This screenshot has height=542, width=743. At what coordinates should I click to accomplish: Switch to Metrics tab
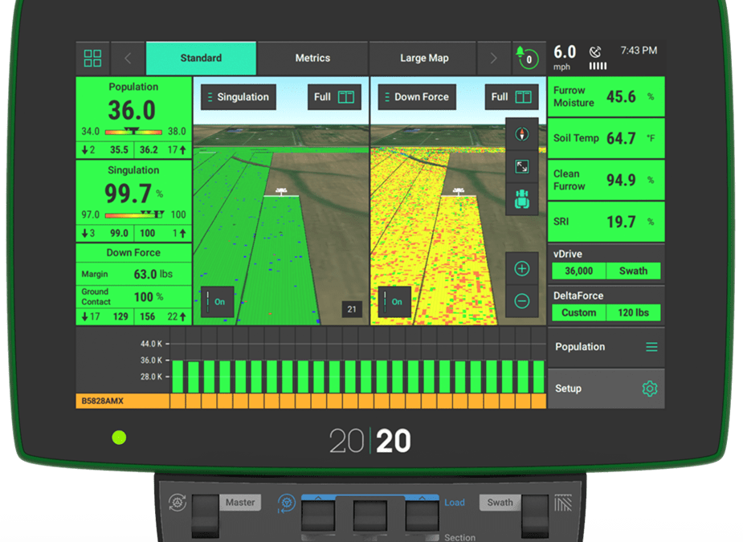pos(312,59)
